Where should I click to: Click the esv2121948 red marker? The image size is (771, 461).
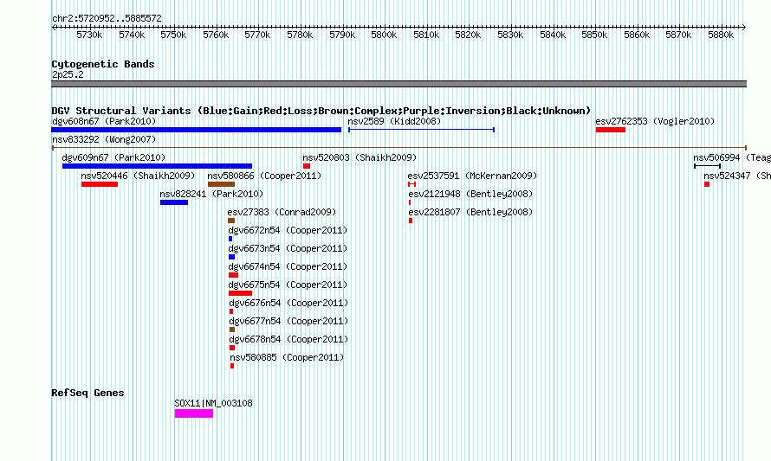410,202
